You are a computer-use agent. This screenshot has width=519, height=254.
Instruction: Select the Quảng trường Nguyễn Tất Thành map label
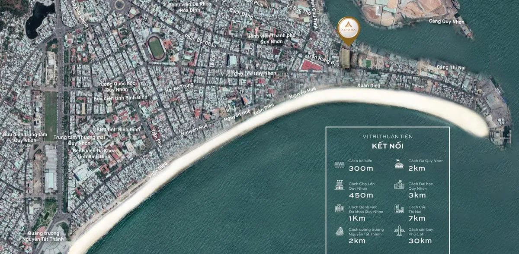pos(43,236)
